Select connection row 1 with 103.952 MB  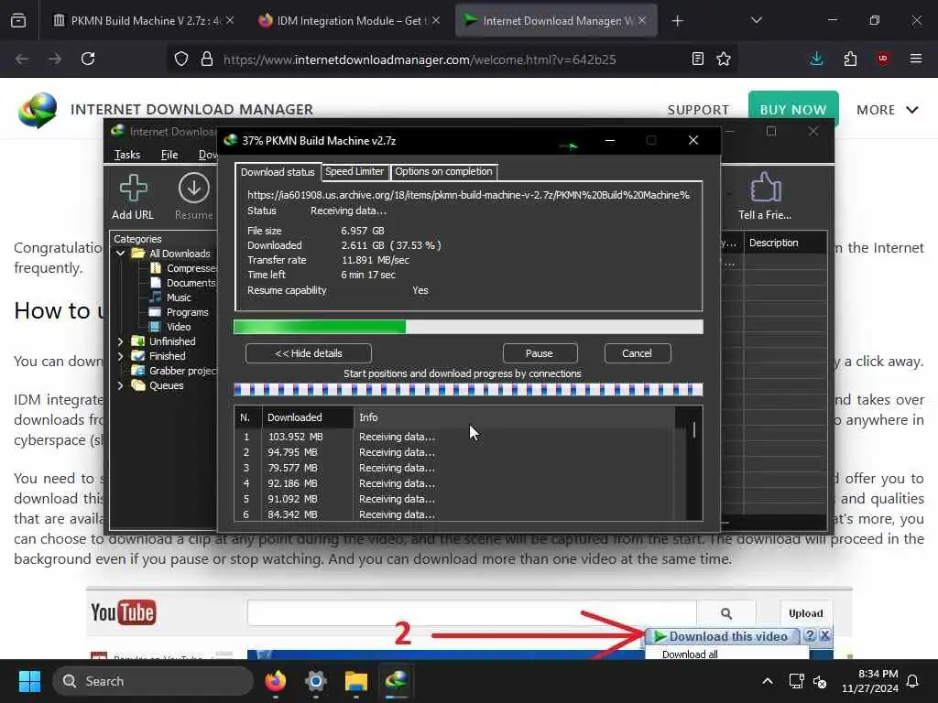[x=454, y=437]
